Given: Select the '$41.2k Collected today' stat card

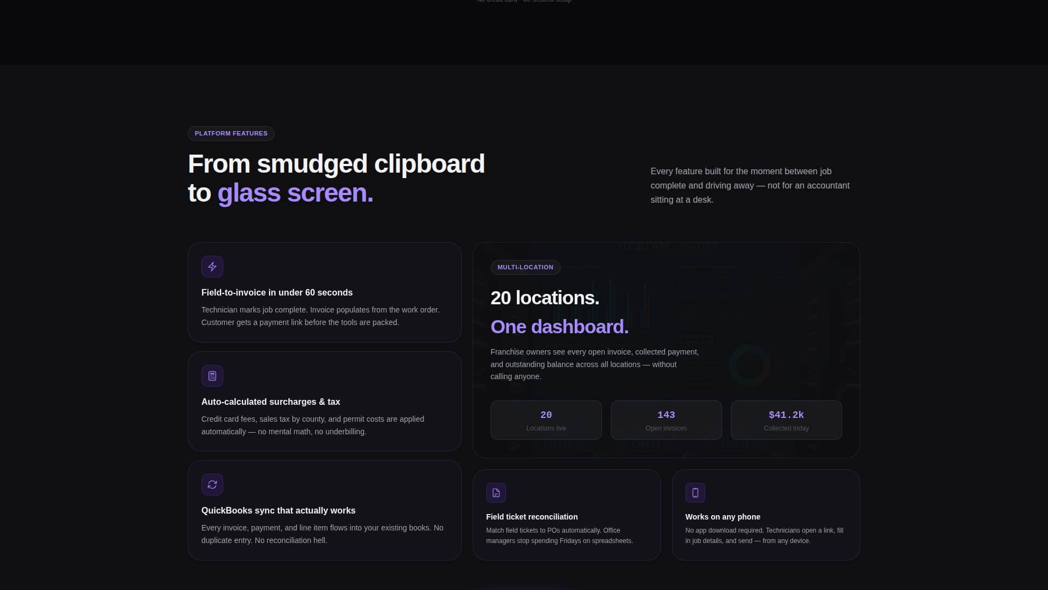Looking at the screenshot, I should click(786, 420).
